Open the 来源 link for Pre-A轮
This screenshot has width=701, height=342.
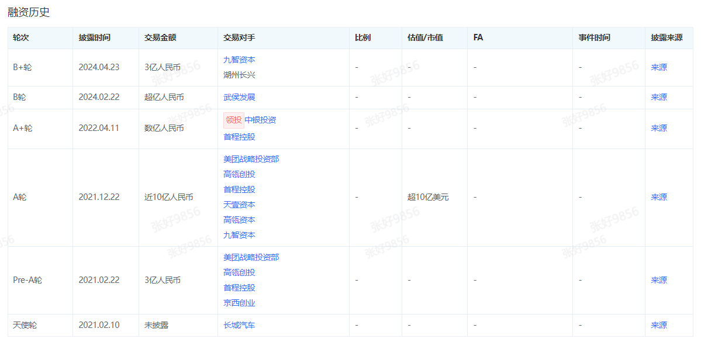coord(659,280)
